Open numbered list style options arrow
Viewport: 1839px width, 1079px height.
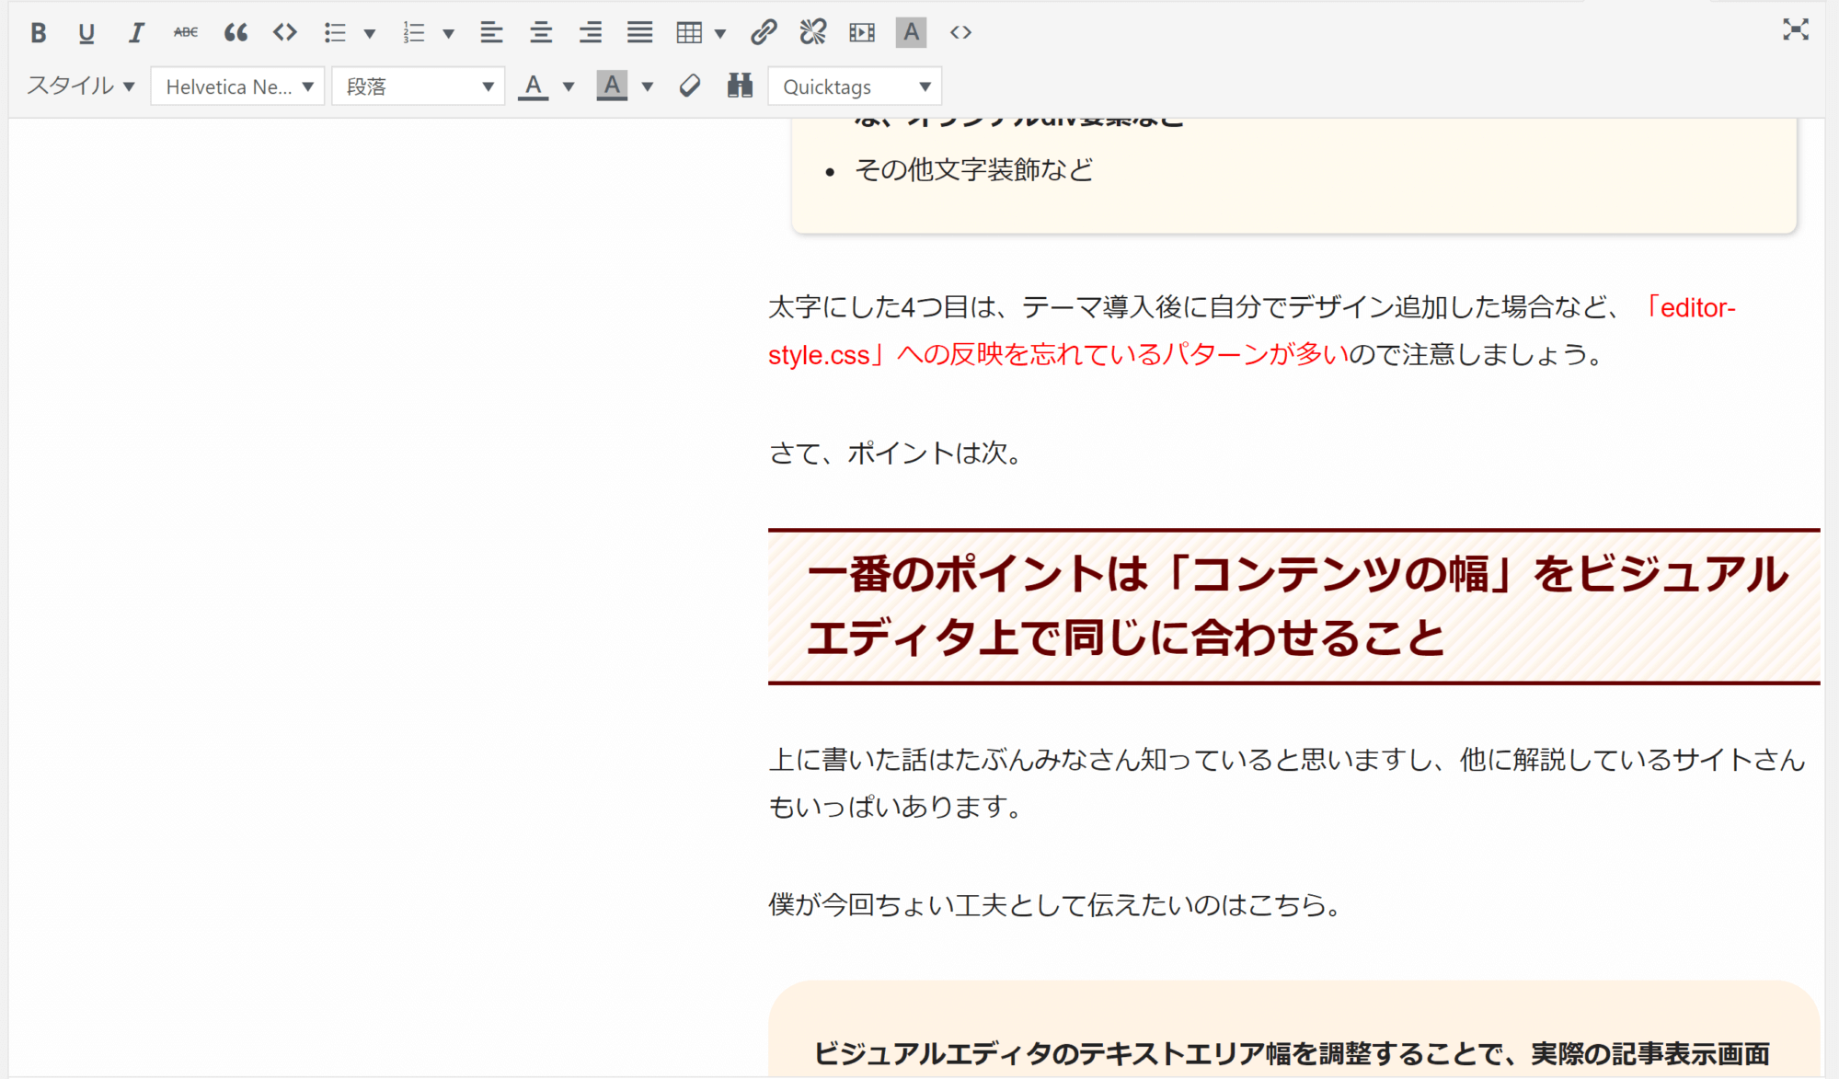click(449, 34)
